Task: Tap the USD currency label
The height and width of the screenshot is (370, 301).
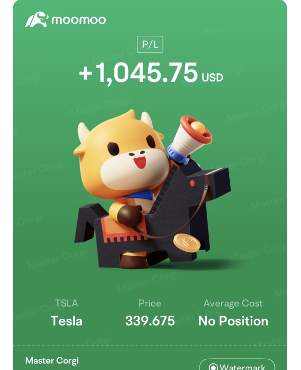Action: [212, 77]
